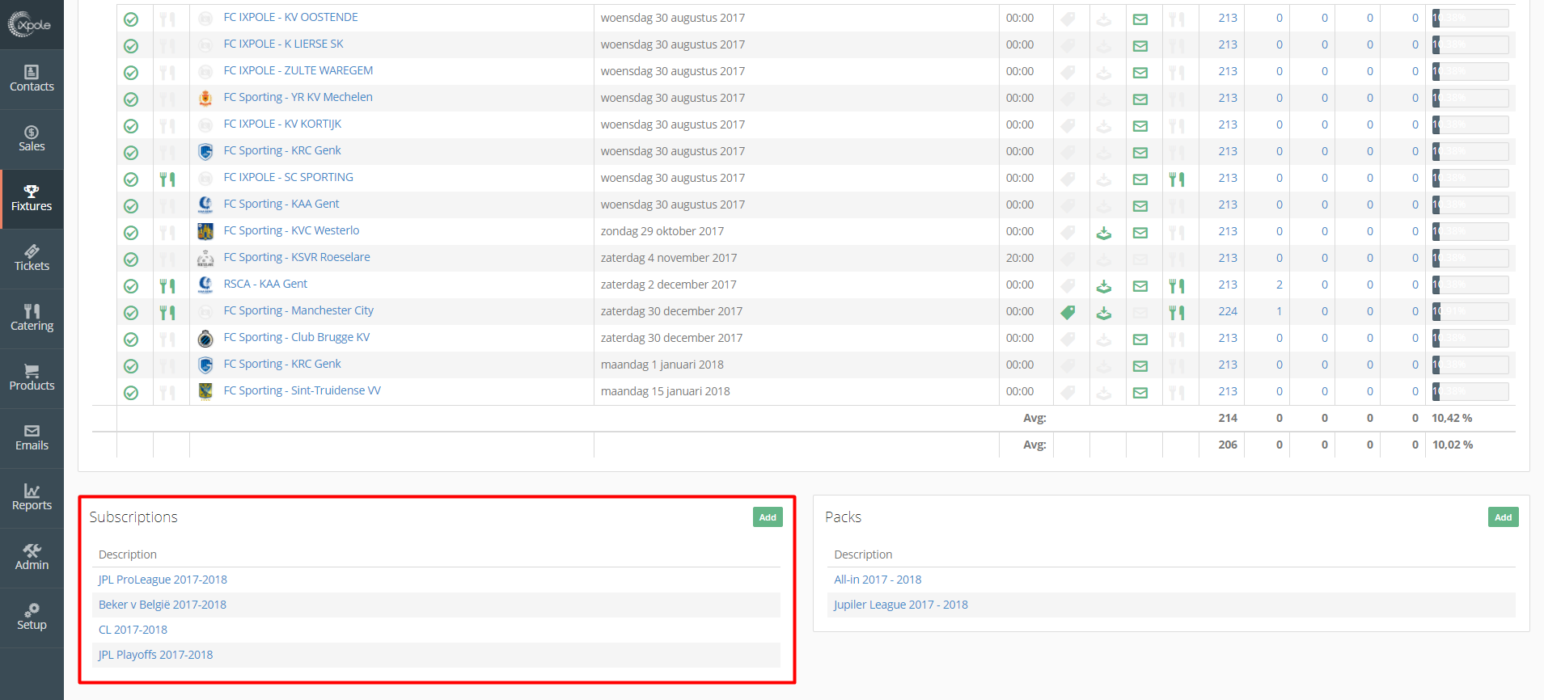
Task: Open the Catering section in sidebar
Action: (x=32, y=318)
